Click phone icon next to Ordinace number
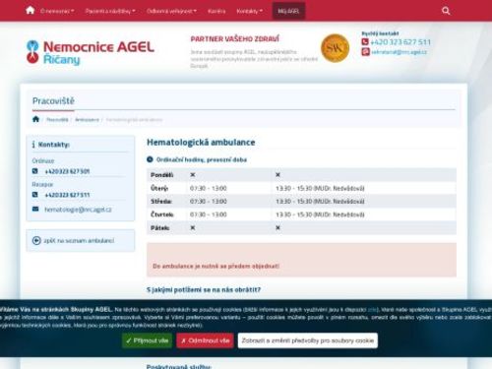Image resolution: width=492 pixels, height=369 pixels. point(35,171)
